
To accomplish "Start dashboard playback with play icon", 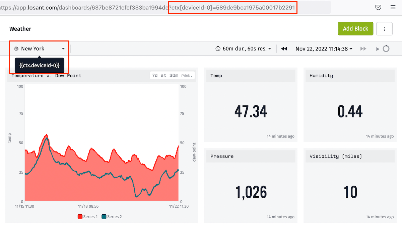I will tap(378, 49).
